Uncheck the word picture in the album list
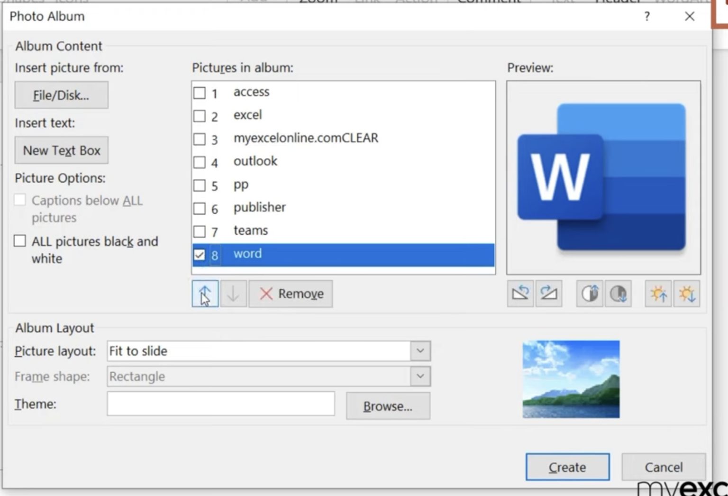Viewport: 728px width, 496px height. pyautogui.click(x=199, y=255)
